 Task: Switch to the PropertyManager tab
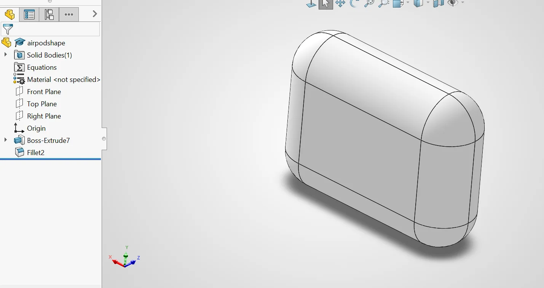29,14
